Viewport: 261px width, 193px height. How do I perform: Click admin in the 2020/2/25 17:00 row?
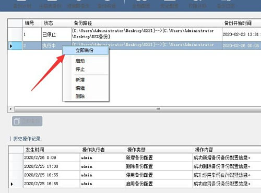(102, 166)
